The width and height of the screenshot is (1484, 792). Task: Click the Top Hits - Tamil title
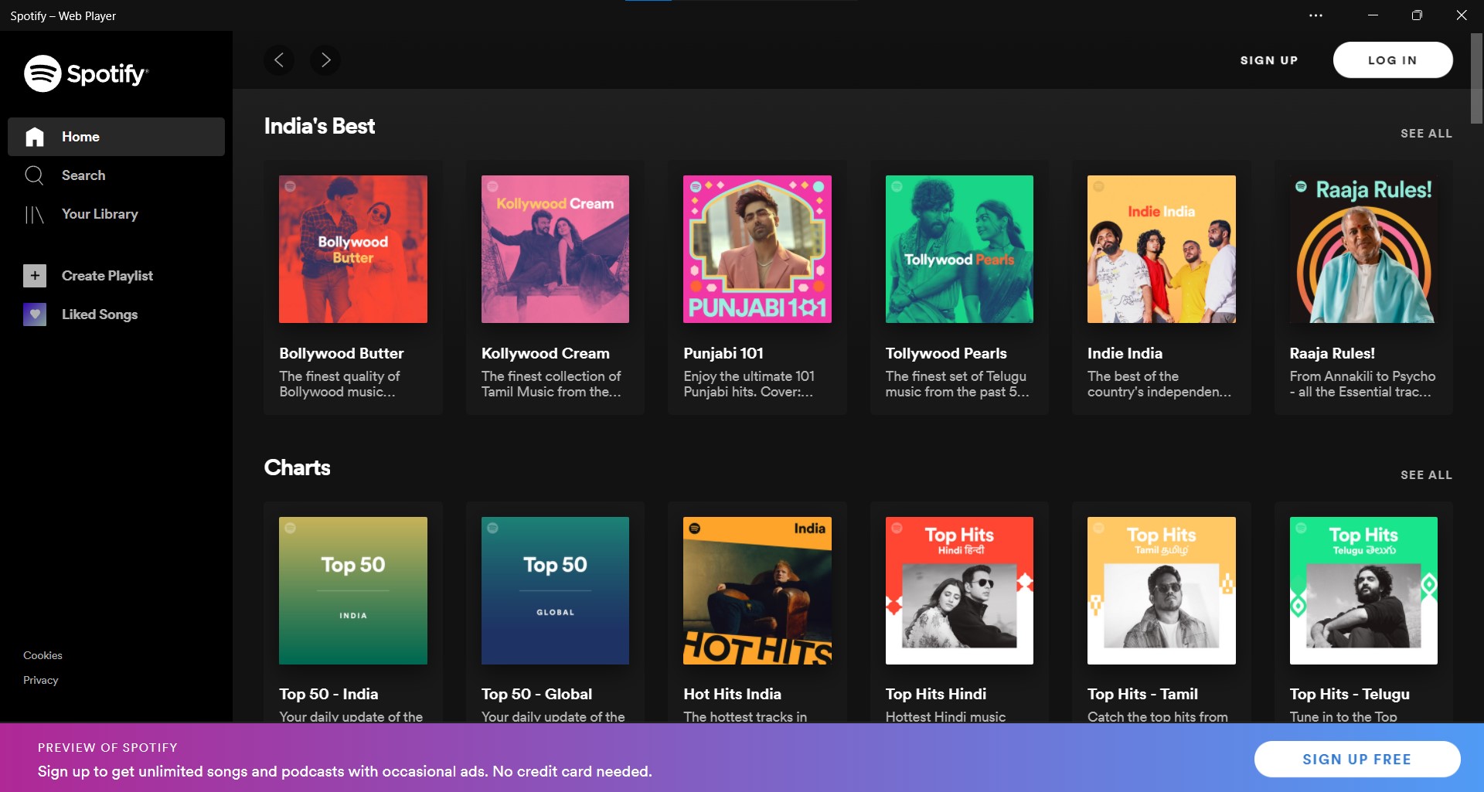click(x=1142, y=694)
